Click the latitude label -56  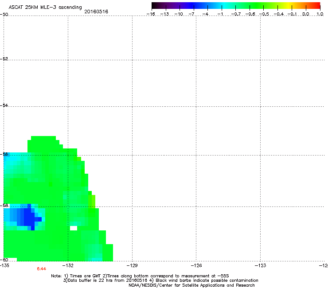tap(4, 154)
